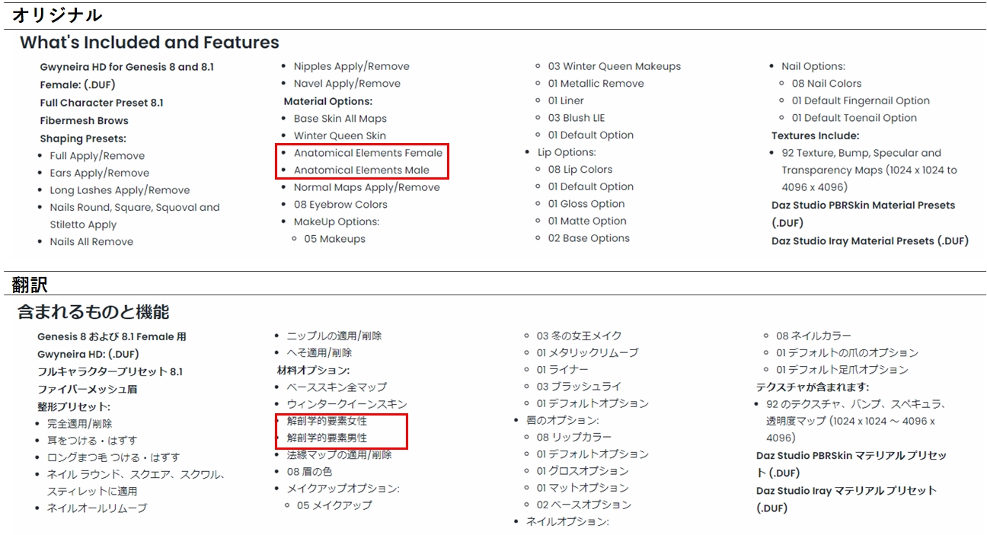Select the "Normal Maps Apply/Remove" item

[x=366, y=188]
